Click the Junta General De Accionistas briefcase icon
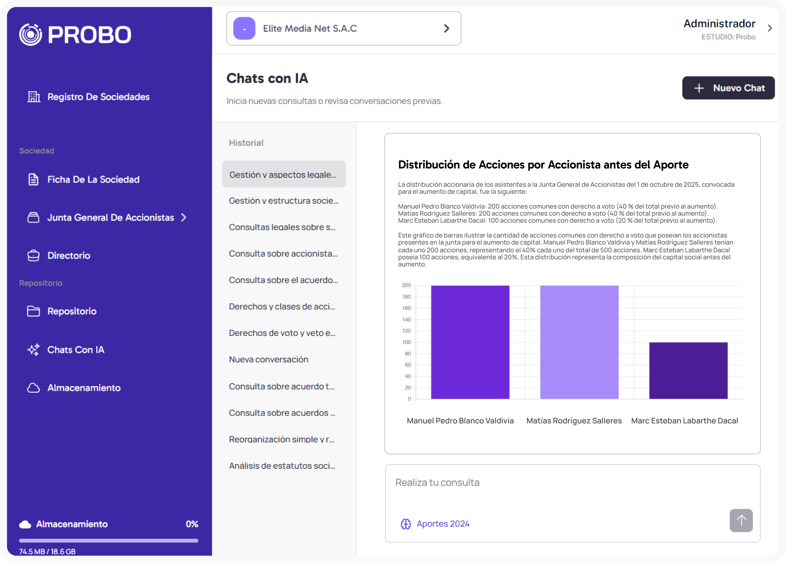The width and height of the screenshot is (786, 563). point(33,218)
